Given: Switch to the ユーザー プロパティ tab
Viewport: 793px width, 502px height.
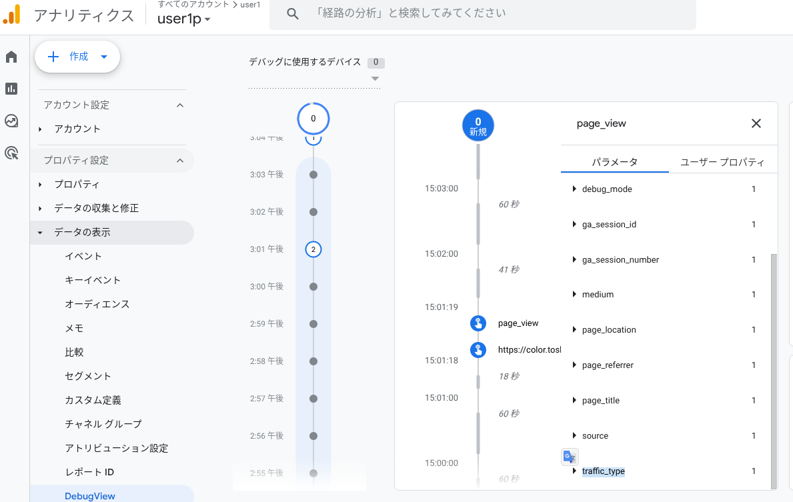Looking at the screenshot, I should 722,162.
